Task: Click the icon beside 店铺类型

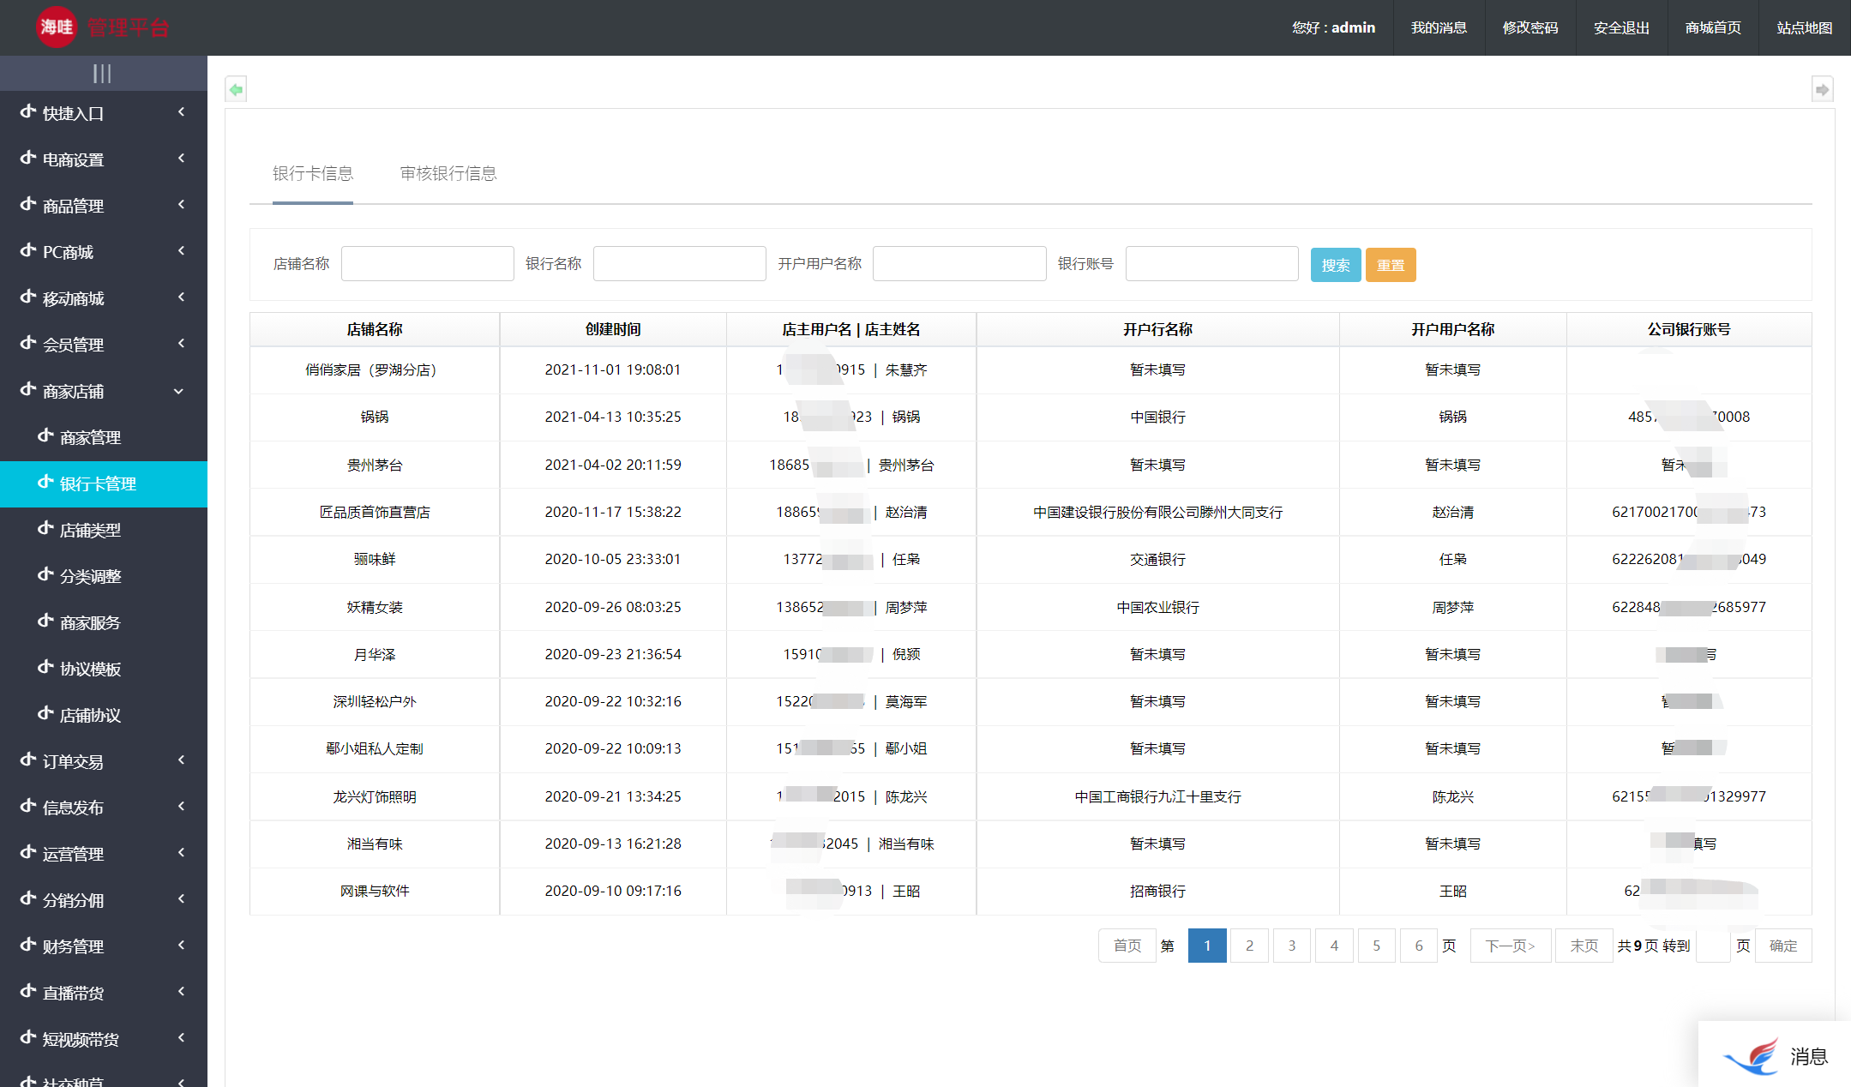Action: pos(46,529)
